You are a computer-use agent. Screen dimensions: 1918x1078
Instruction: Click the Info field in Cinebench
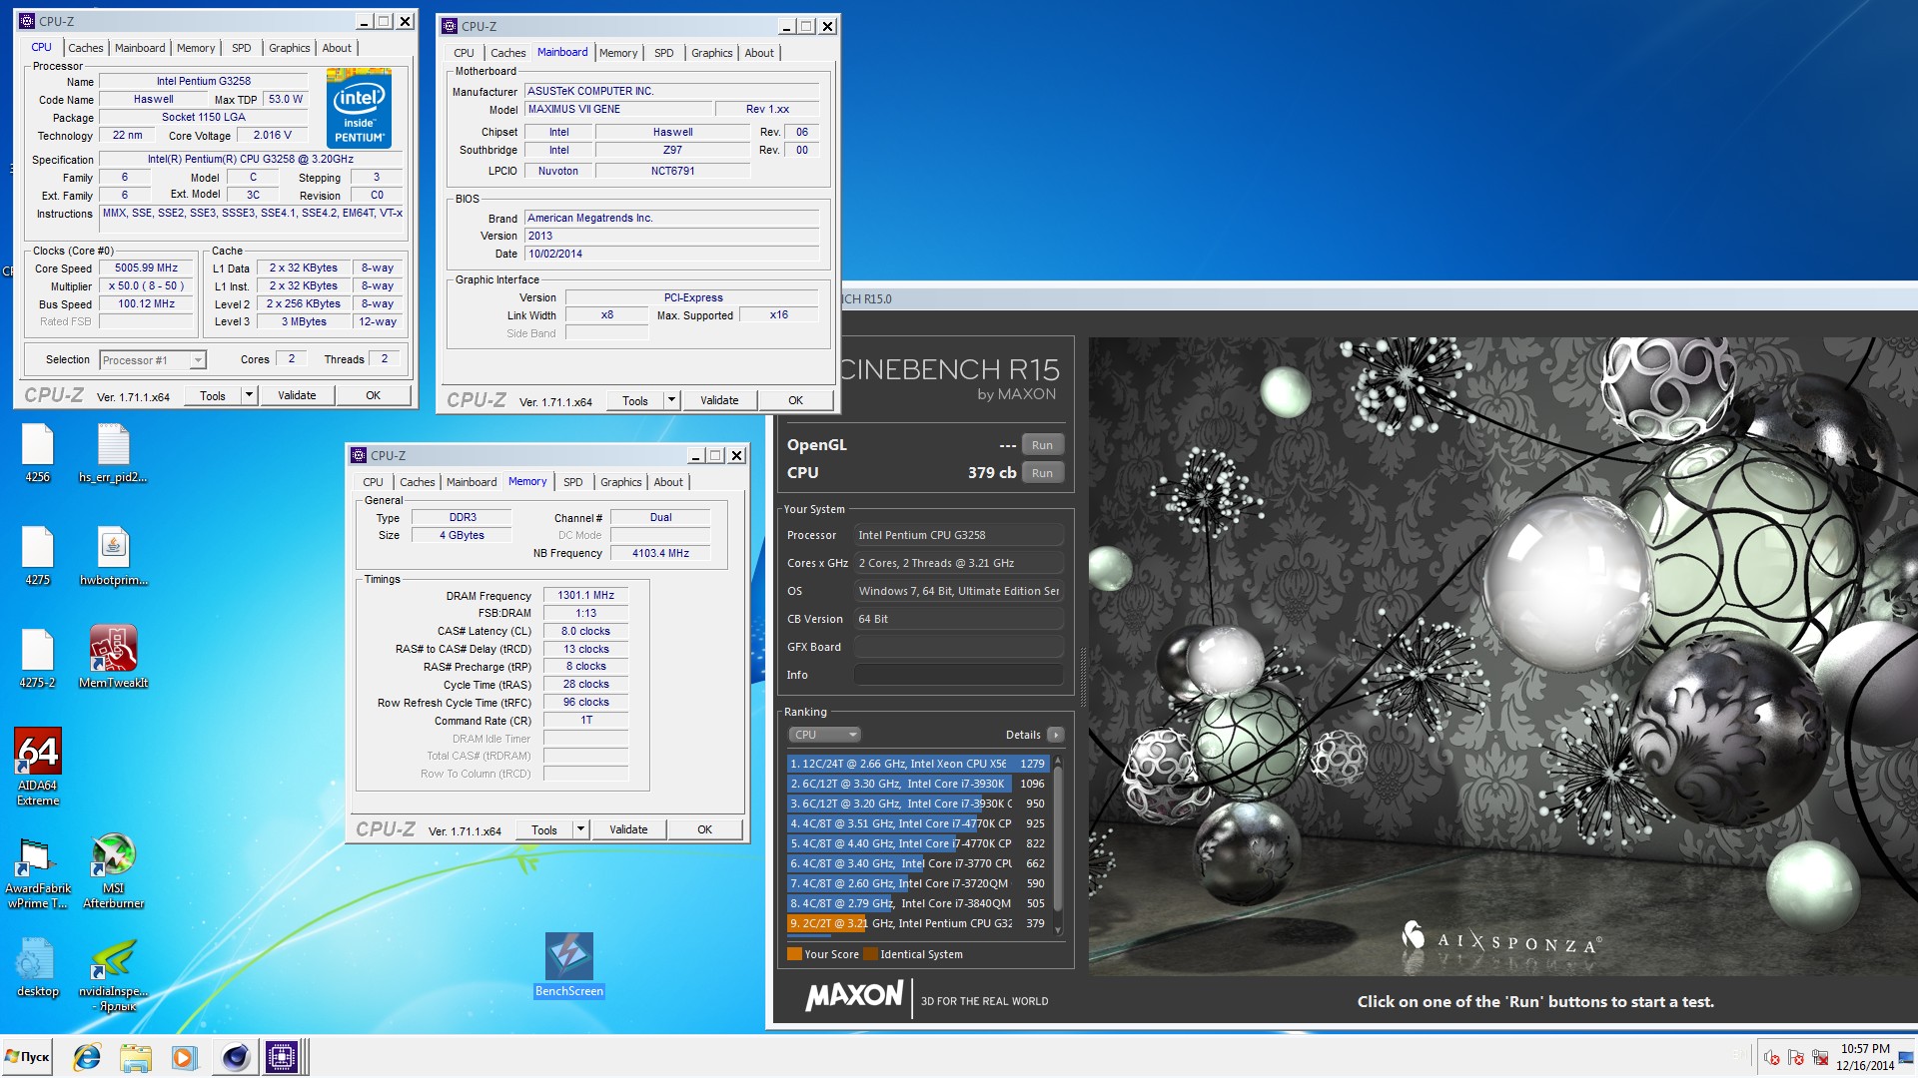click(958, 675)
